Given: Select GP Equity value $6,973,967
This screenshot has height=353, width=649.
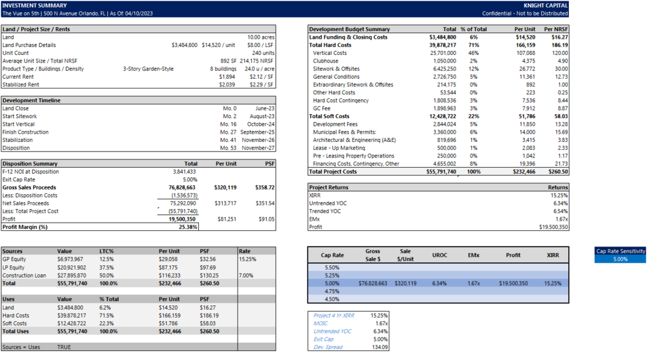Looking at the screenshot, I should pyautogui.click(x=70, y=259).
